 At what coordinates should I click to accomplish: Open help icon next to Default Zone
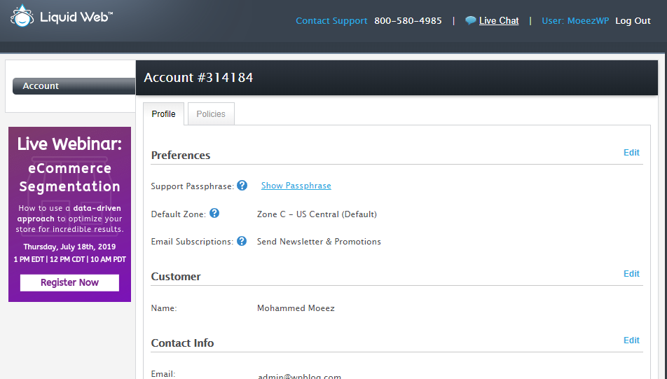tap(214, 213)
